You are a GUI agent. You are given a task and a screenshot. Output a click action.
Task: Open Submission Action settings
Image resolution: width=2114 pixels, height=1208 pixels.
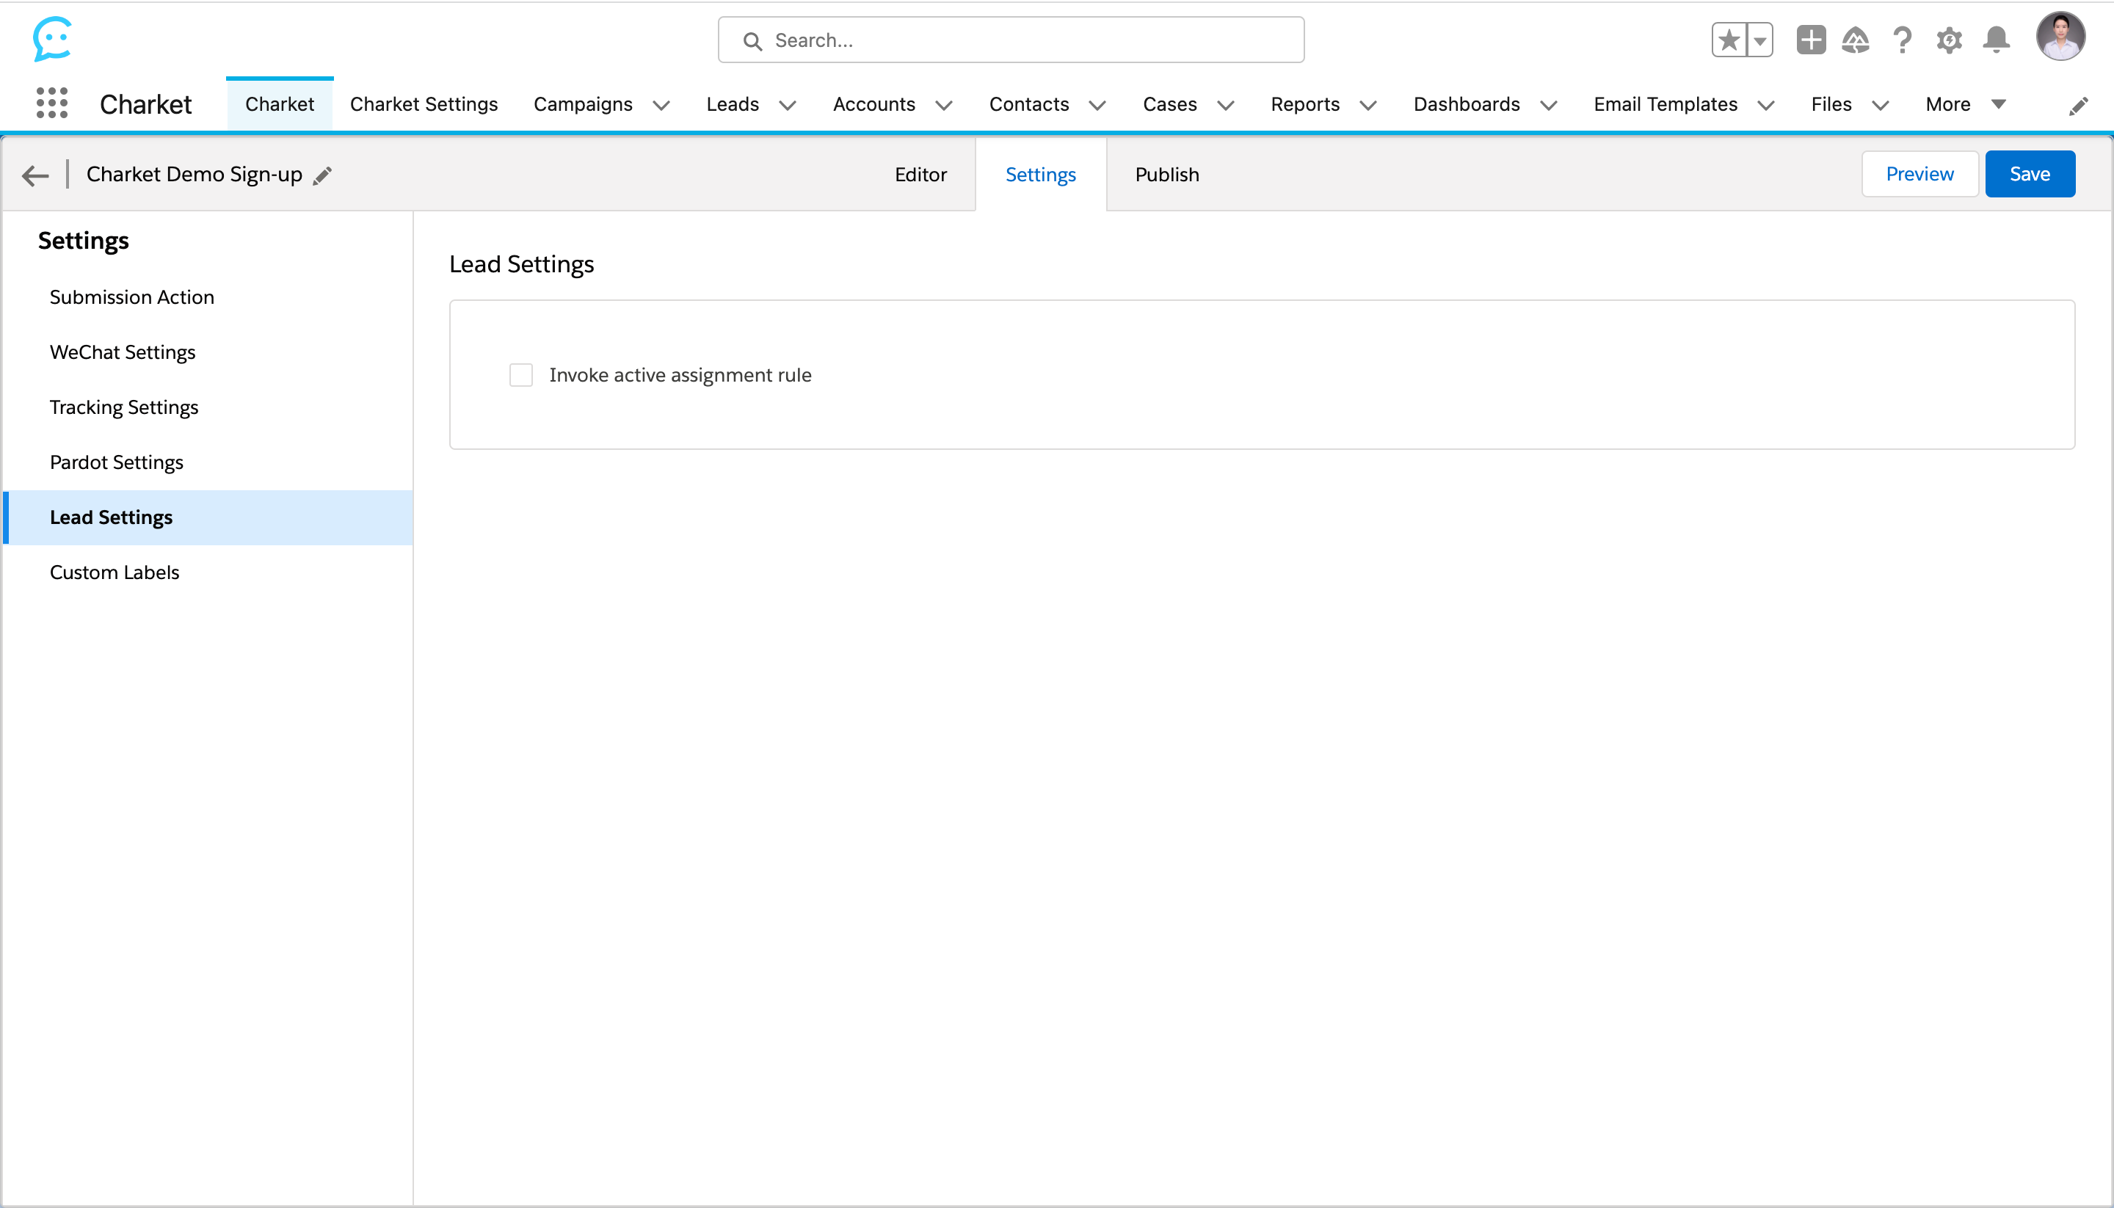(x=208, y=297)
